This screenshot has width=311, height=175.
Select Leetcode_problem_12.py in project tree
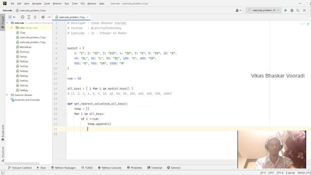click(31, 37)
